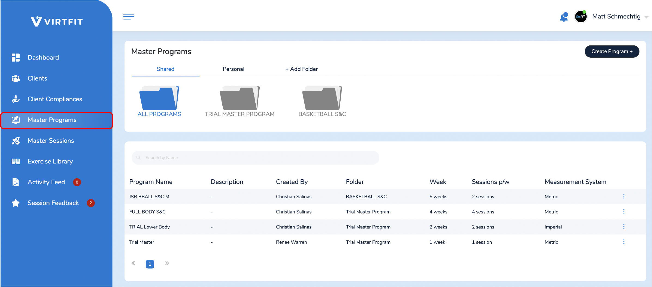
Task: Open options menu for JSR BBALL S&C M
Action: [x=624, y=196]
